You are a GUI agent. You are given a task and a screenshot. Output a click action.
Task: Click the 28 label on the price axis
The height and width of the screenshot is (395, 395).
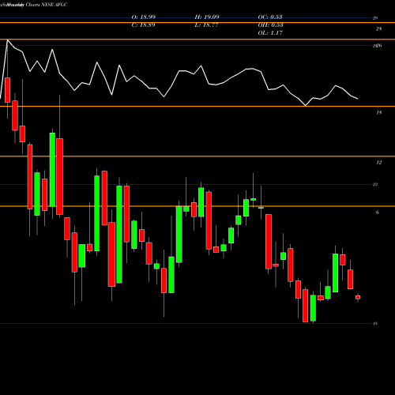point(378,29)
